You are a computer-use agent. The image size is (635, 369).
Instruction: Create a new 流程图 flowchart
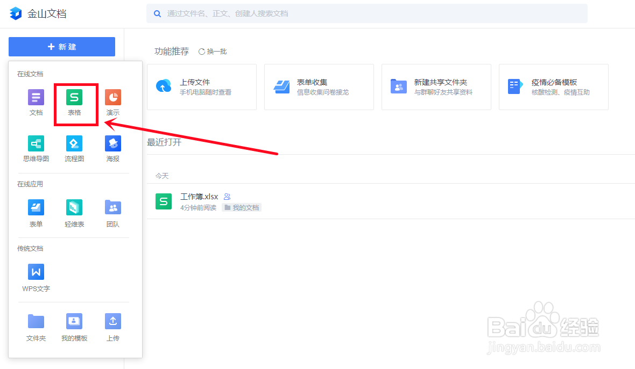coord(74,149)
